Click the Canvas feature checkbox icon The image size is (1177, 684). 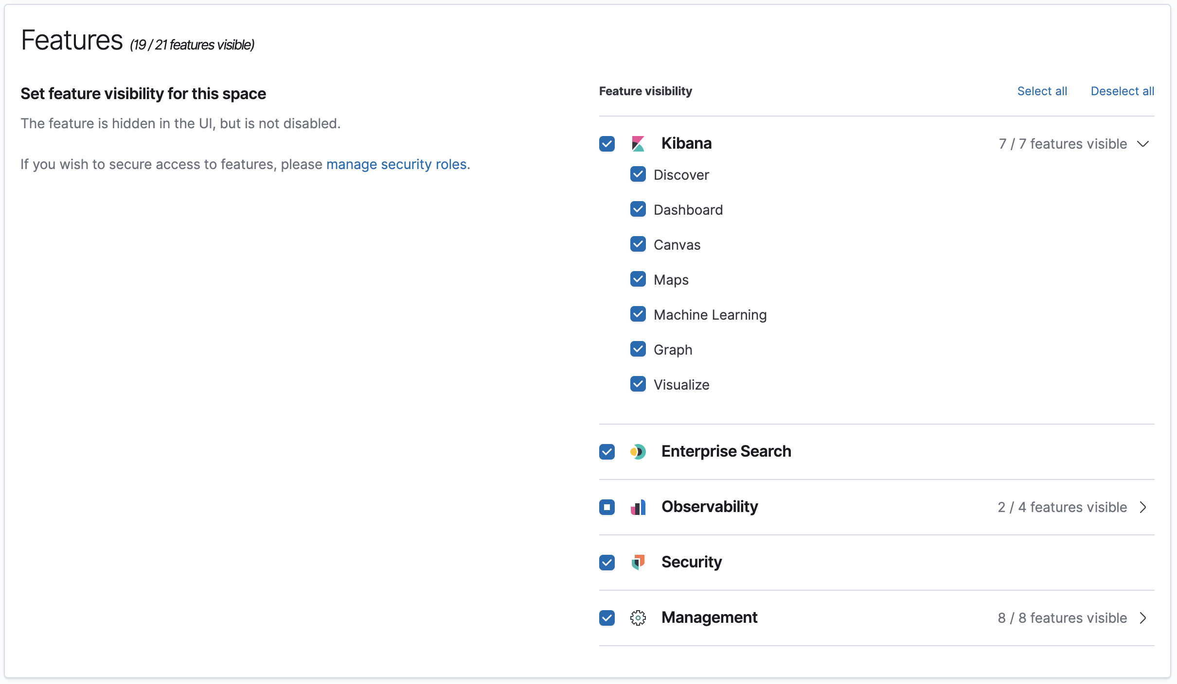click(x=638, y=244)
